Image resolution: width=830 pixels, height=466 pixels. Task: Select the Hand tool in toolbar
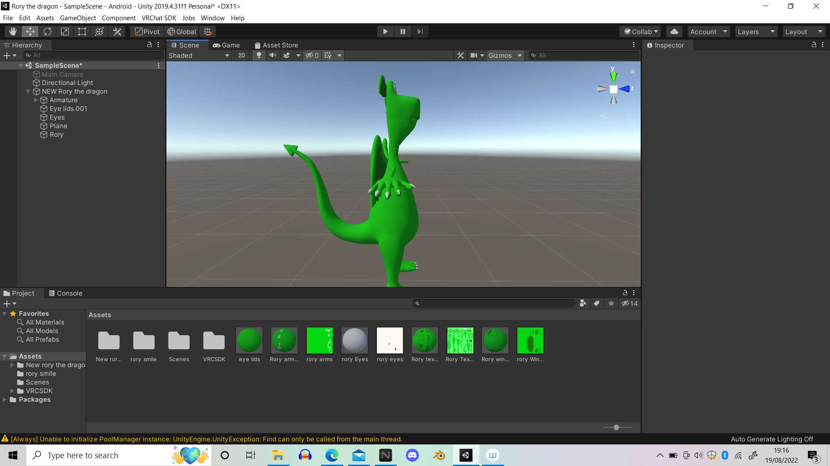pos(13,31)
